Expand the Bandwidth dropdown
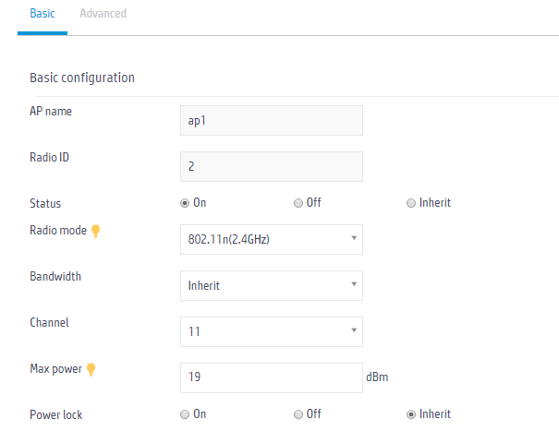The height and width of the screenshot is (431, 559). [272, 286]
